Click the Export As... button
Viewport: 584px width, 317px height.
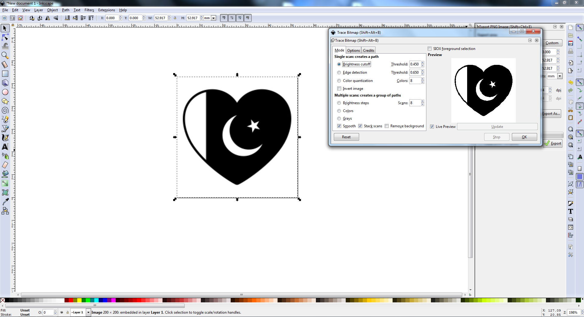(x=551, y=114)
